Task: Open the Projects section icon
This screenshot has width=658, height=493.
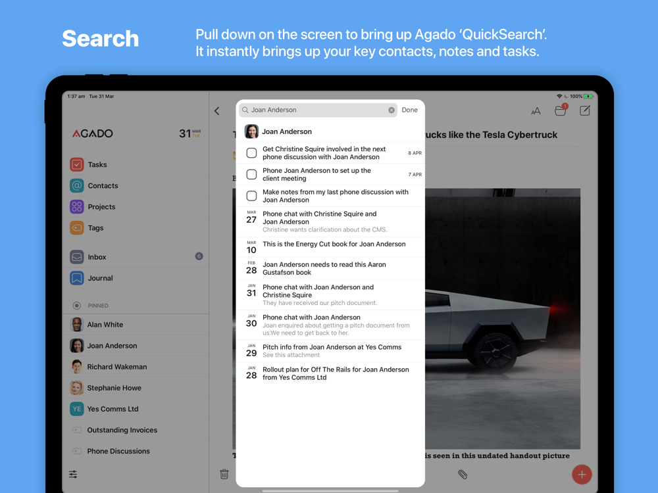Action: pos(77,206)
